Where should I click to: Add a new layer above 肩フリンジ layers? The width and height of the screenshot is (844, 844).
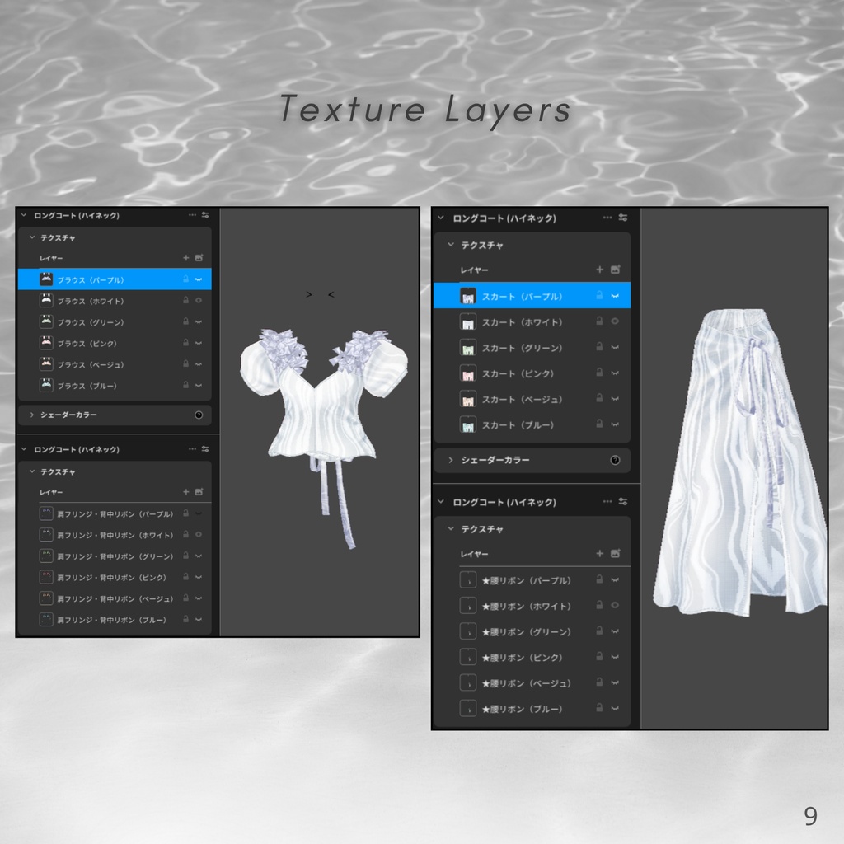(185, 492)
